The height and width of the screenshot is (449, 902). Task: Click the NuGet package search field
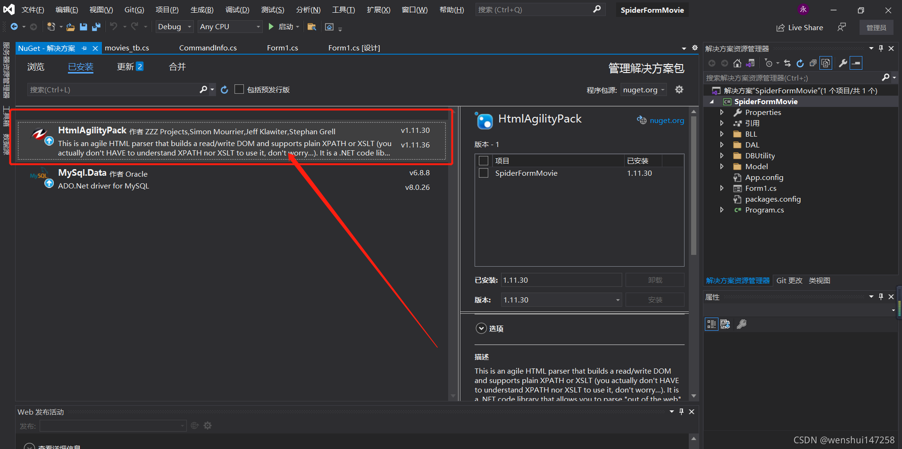[x=113, y=90]
